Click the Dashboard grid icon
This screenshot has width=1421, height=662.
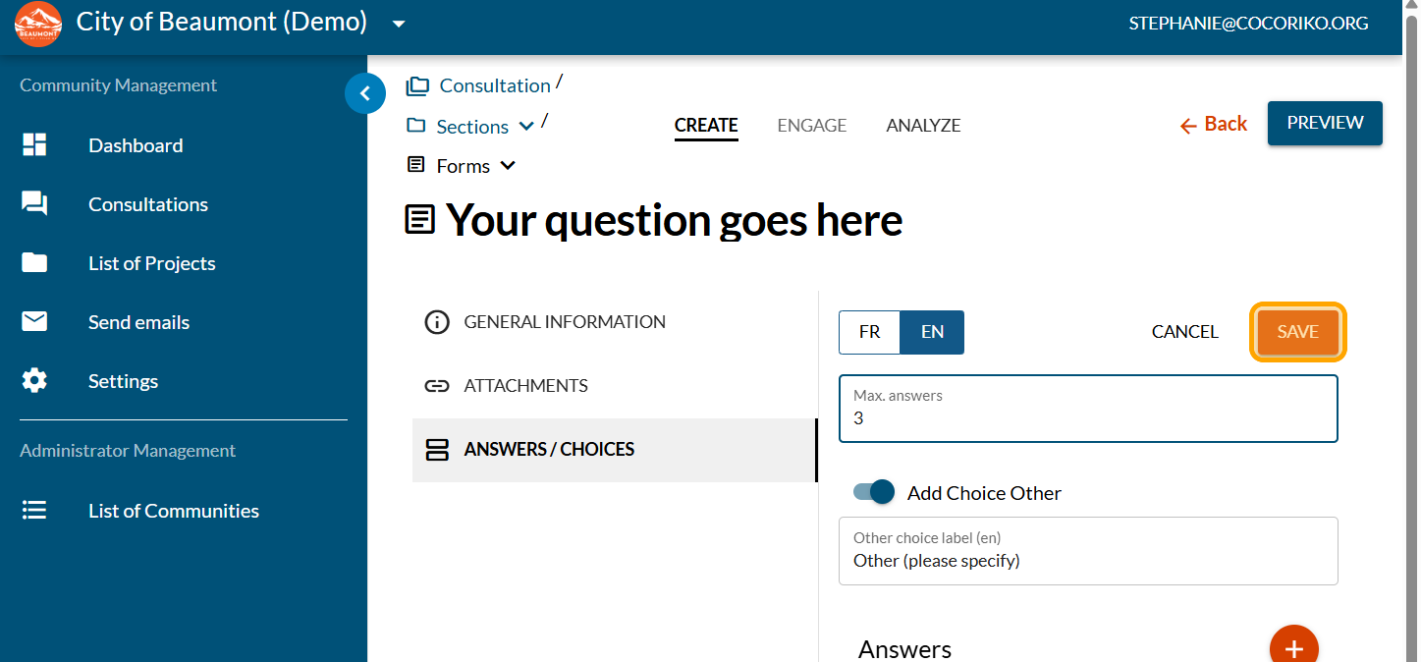34,145
